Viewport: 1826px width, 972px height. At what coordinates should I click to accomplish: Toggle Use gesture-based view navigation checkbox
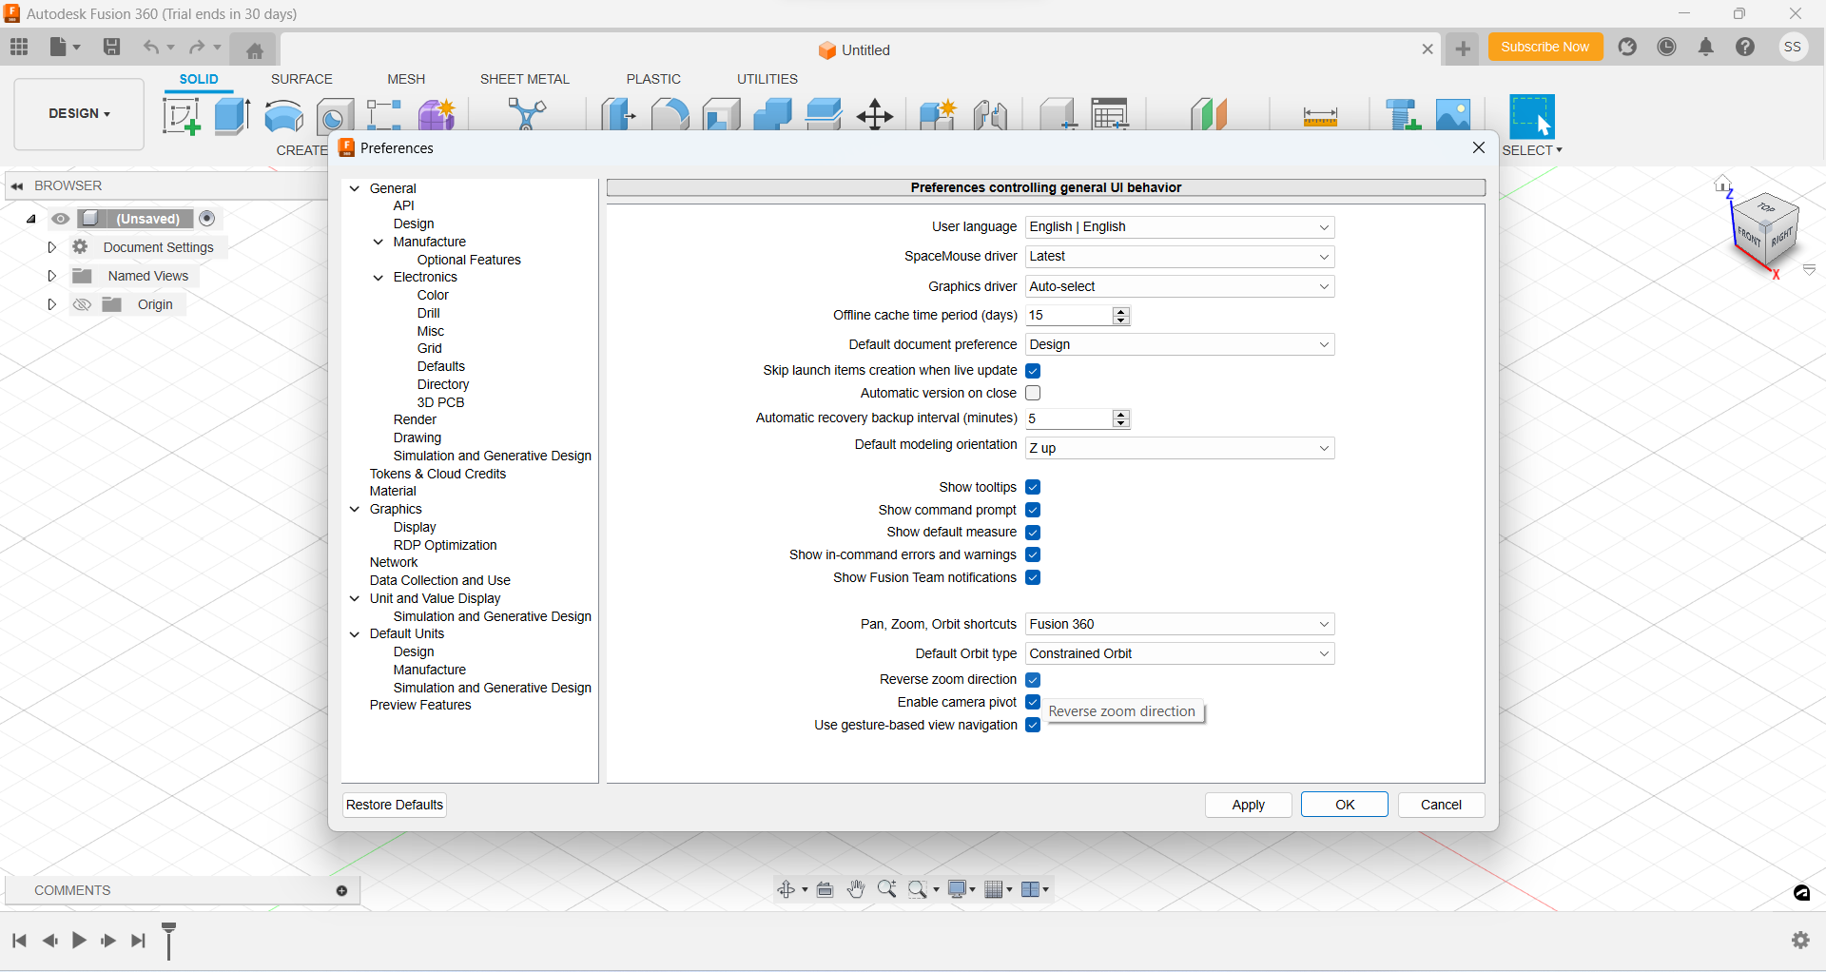[1033, 726]
